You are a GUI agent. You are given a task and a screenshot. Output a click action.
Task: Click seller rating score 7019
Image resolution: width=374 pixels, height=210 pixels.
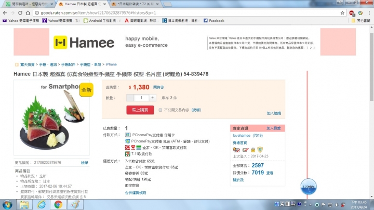pos(258,173)
